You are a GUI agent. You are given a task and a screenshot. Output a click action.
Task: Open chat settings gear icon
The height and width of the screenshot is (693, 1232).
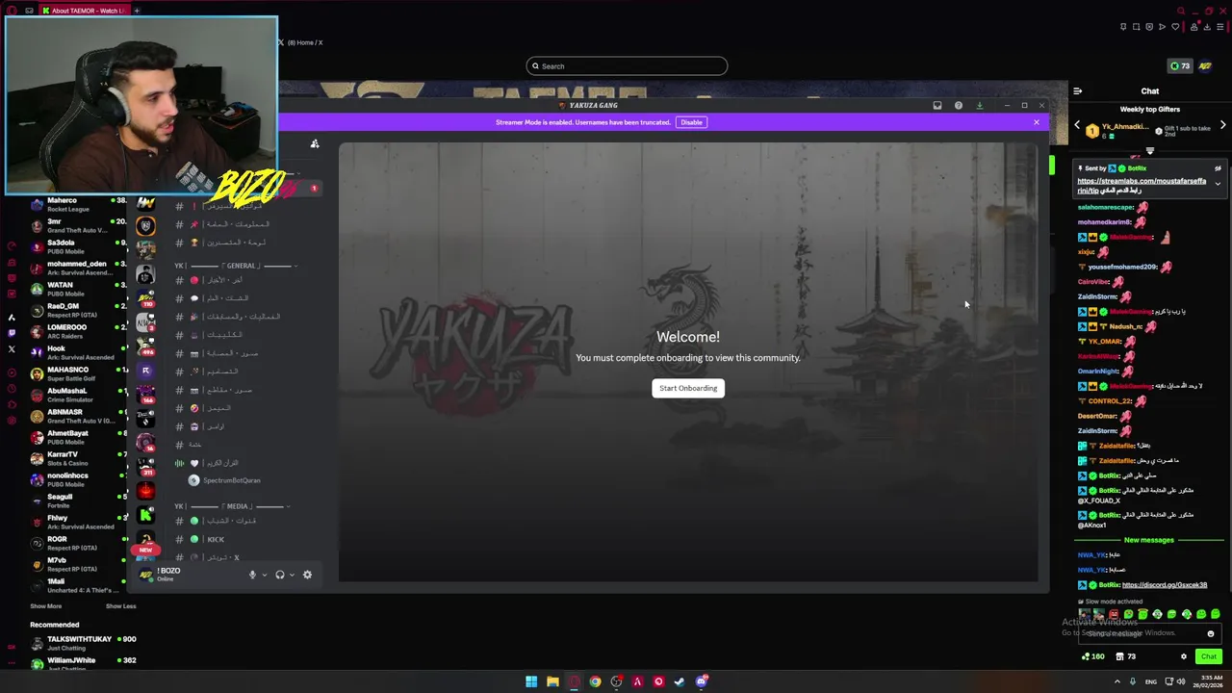pyautogui.click(x=1184, y=656)
